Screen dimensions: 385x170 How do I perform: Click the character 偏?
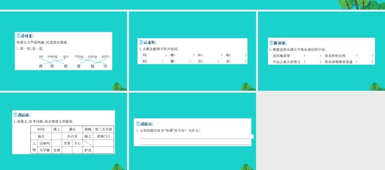[92, 66]
